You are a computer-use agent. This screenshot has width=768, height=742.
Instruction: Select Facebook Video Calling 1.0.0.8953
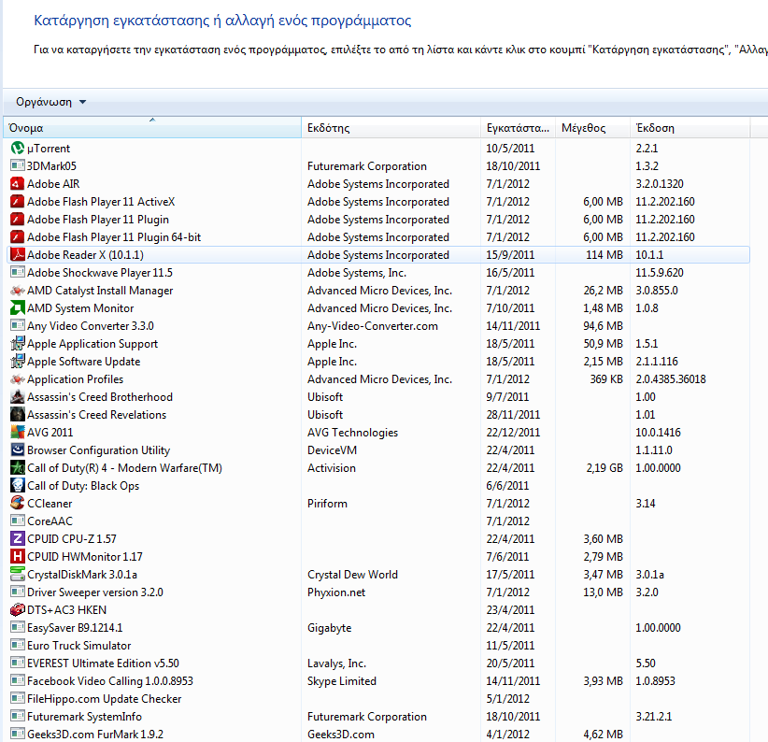[x=110, y=680]
